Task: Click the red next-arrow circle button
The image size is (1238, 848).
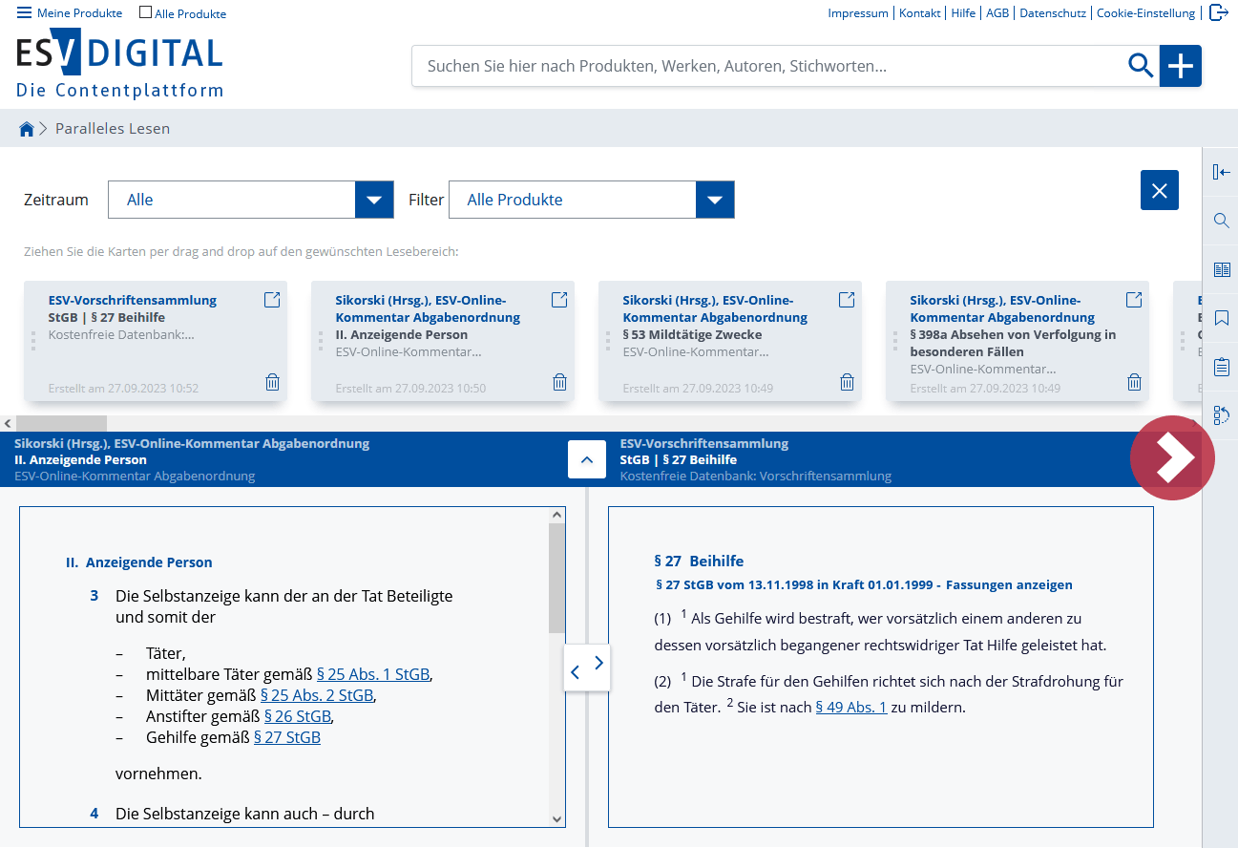Action: [1172, 457]
